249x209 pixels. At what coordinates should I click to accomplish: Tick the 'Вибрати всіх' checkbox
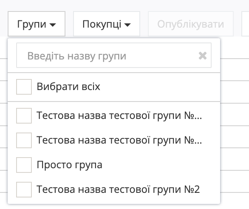click(x=24, y=87)
